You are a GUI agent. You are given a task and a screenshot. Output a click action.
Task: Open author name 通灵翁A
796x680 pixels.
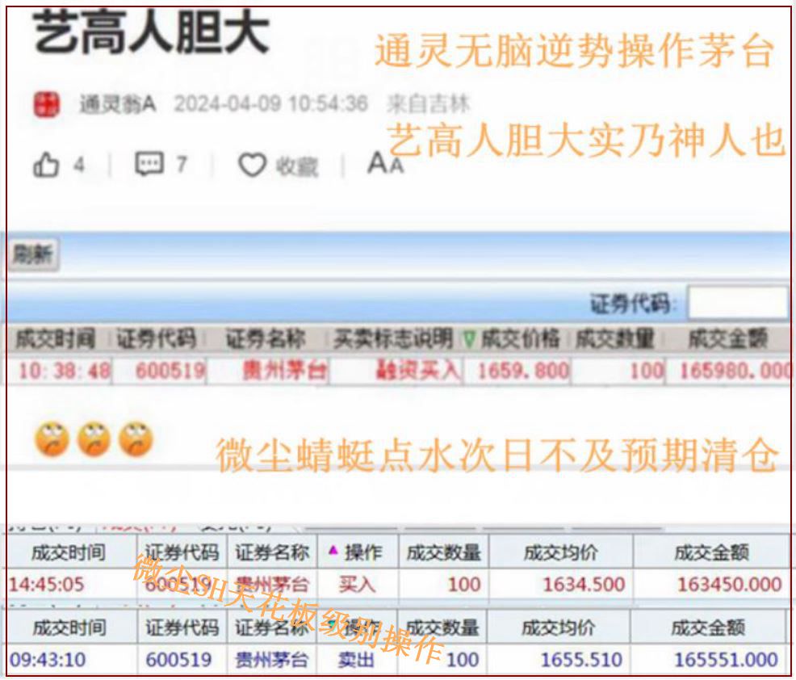pos(117,104)
